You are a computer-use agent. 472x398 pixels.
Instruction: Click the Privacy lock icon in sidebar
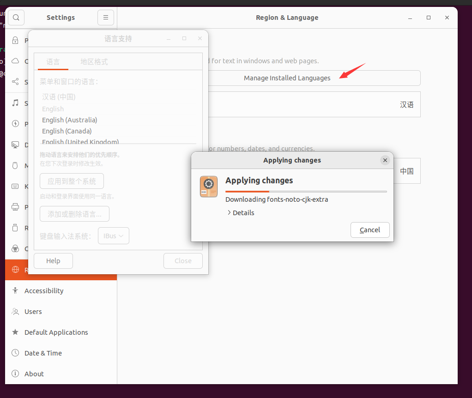point(15,41)
